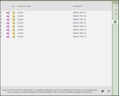Viewport: 119px width, 96px height.
Task: Select 'UCAJA' in row 3
Action: pos(20,19)
